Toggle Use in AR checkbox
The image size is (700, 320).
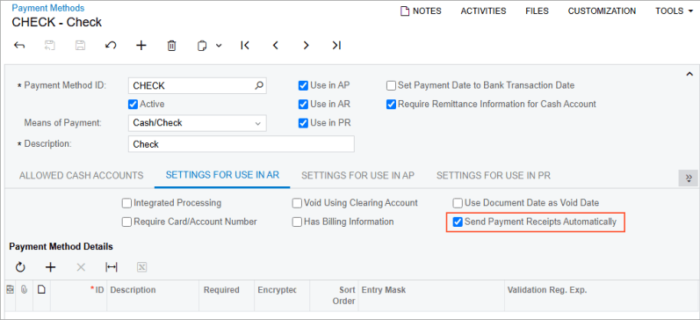[x=304, y=104]
